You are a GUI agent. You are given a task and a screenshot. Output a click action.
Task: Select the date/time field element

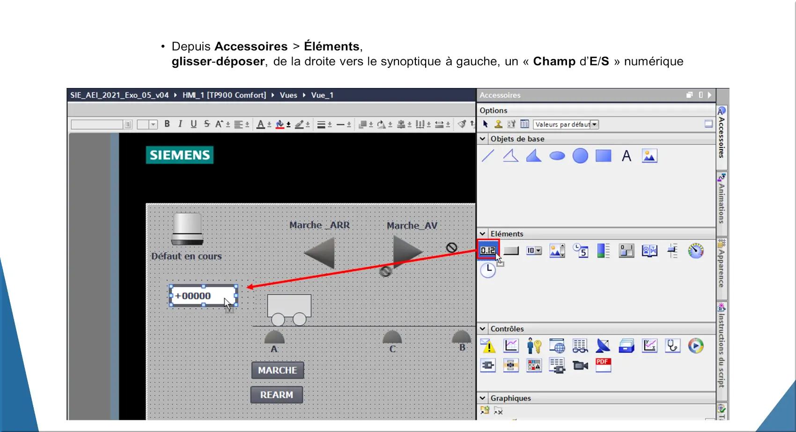point(580,251)
